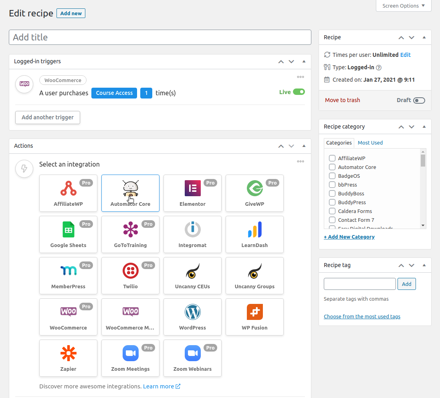Click the category list scrollbar down arrow

coord(423,225)
